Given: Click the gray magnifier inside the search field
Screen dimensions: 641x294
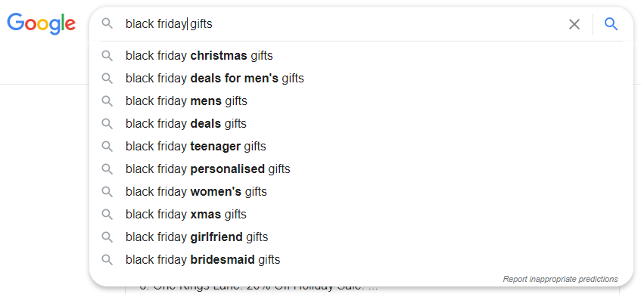Looking at the screenshot, I should coord(107,23).
